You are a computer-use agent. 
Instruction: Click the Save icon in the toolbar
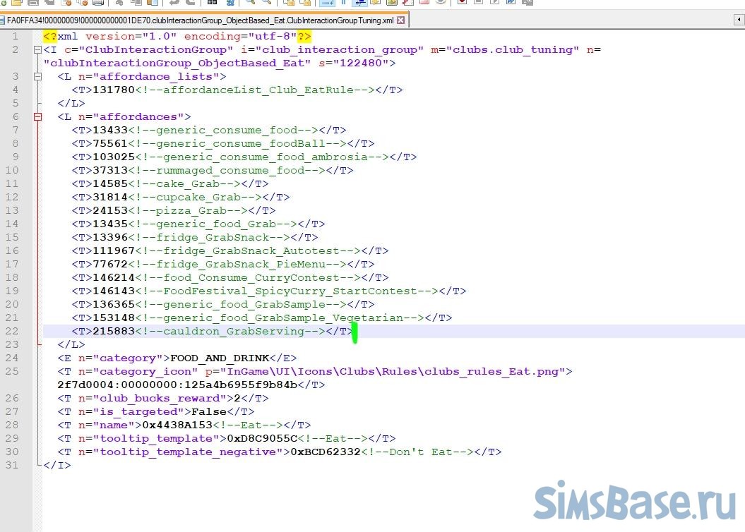tap(33, 3)
